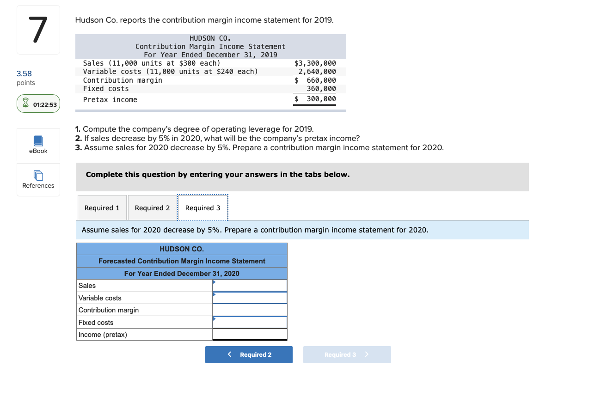589x397 pixels.
Task: Click the left chevron on the Required 2 button
Action: coord(229,354)
